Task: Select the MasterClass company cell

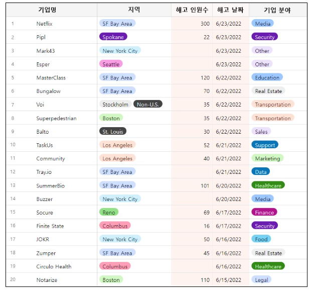Action: (51, 78)
